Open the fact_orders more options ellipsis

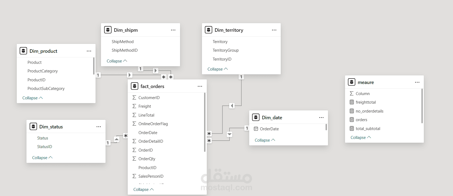(200, 86)
